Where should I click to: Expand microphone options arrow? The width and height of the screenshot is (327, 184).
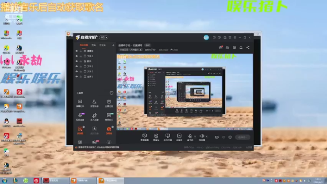[195, 137]
